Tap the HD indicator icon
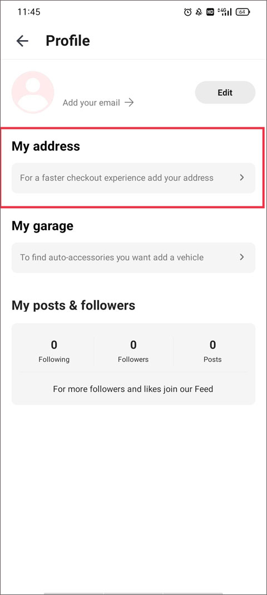The height and width of the screenshot is (595, 267). [x=210, y=12]
